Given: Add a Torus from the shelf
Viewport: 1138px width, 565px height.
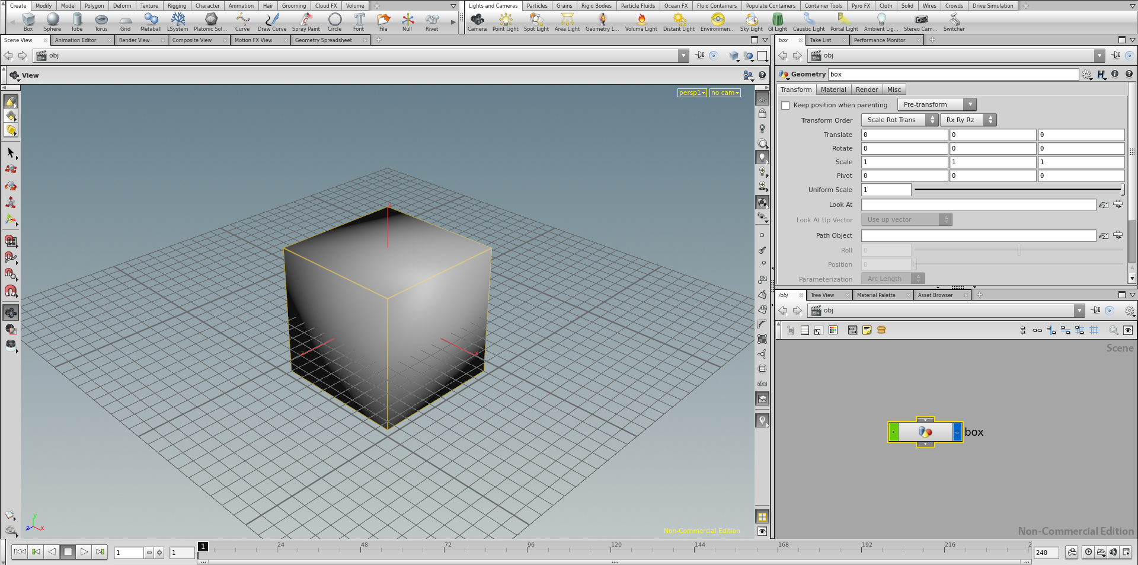Looking at the screenshot, I should pos(101,22).
